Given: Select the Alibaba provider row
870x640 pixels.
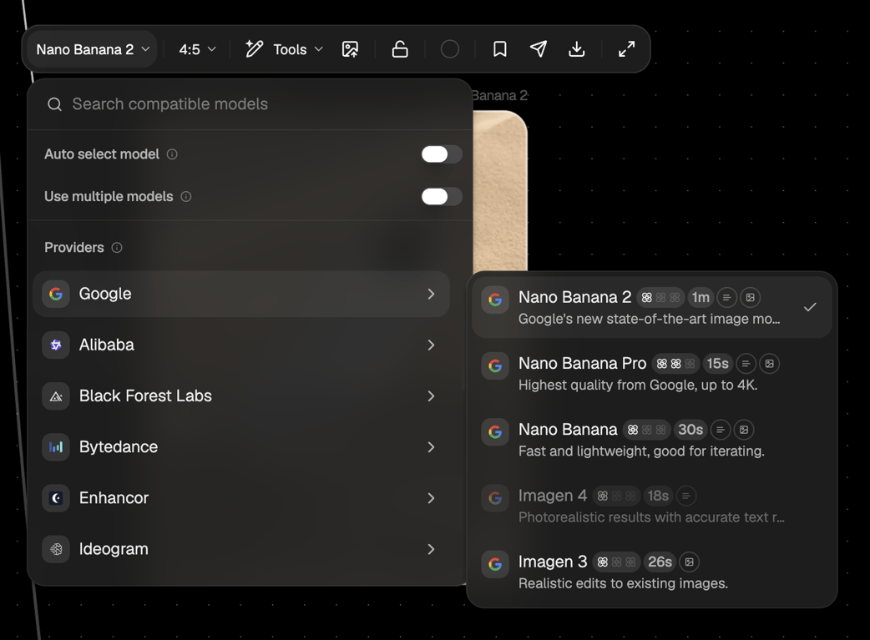Looking at the screenshot, I should [241, 345].
